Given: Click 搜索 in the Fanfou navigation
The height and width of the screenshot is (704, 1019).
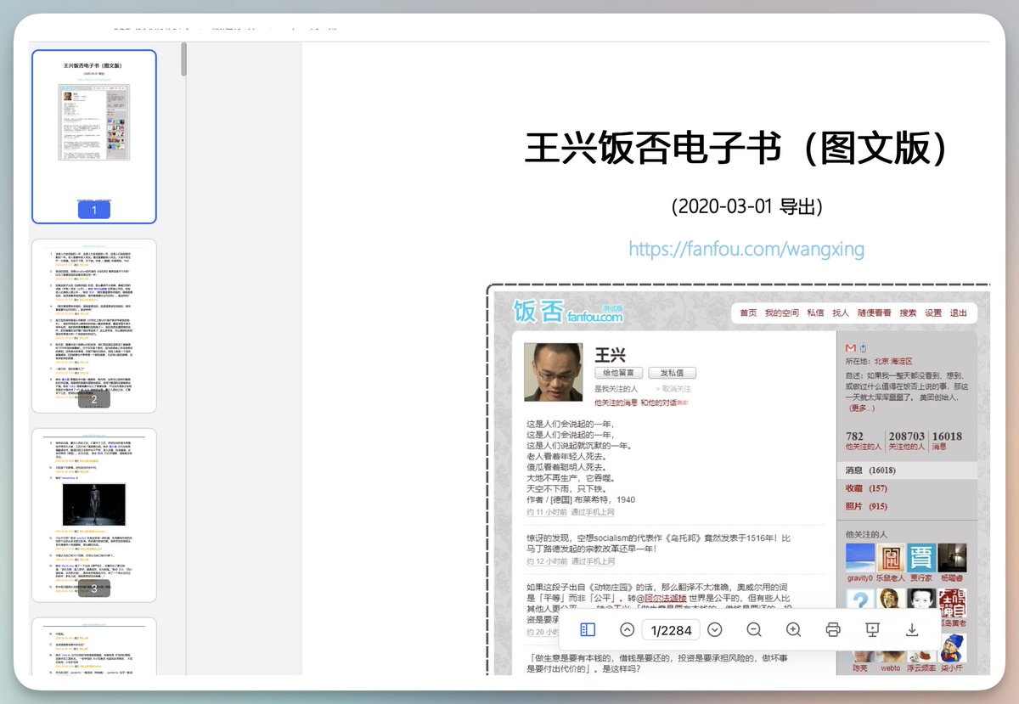Looking at the screenshot, I should pyautogui.click(x=908, y=313).
